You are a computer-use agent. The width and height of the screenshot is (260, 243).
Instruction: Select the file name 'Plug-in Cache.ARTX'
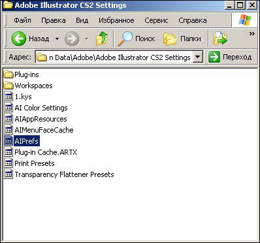pos(46,152)
